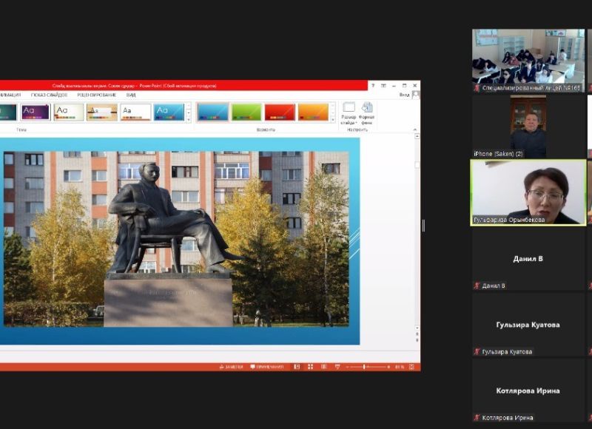Expand the themes gallery More arrow
Screen dimensions: 592x429
pyautogui.click(x=188, y=119)
